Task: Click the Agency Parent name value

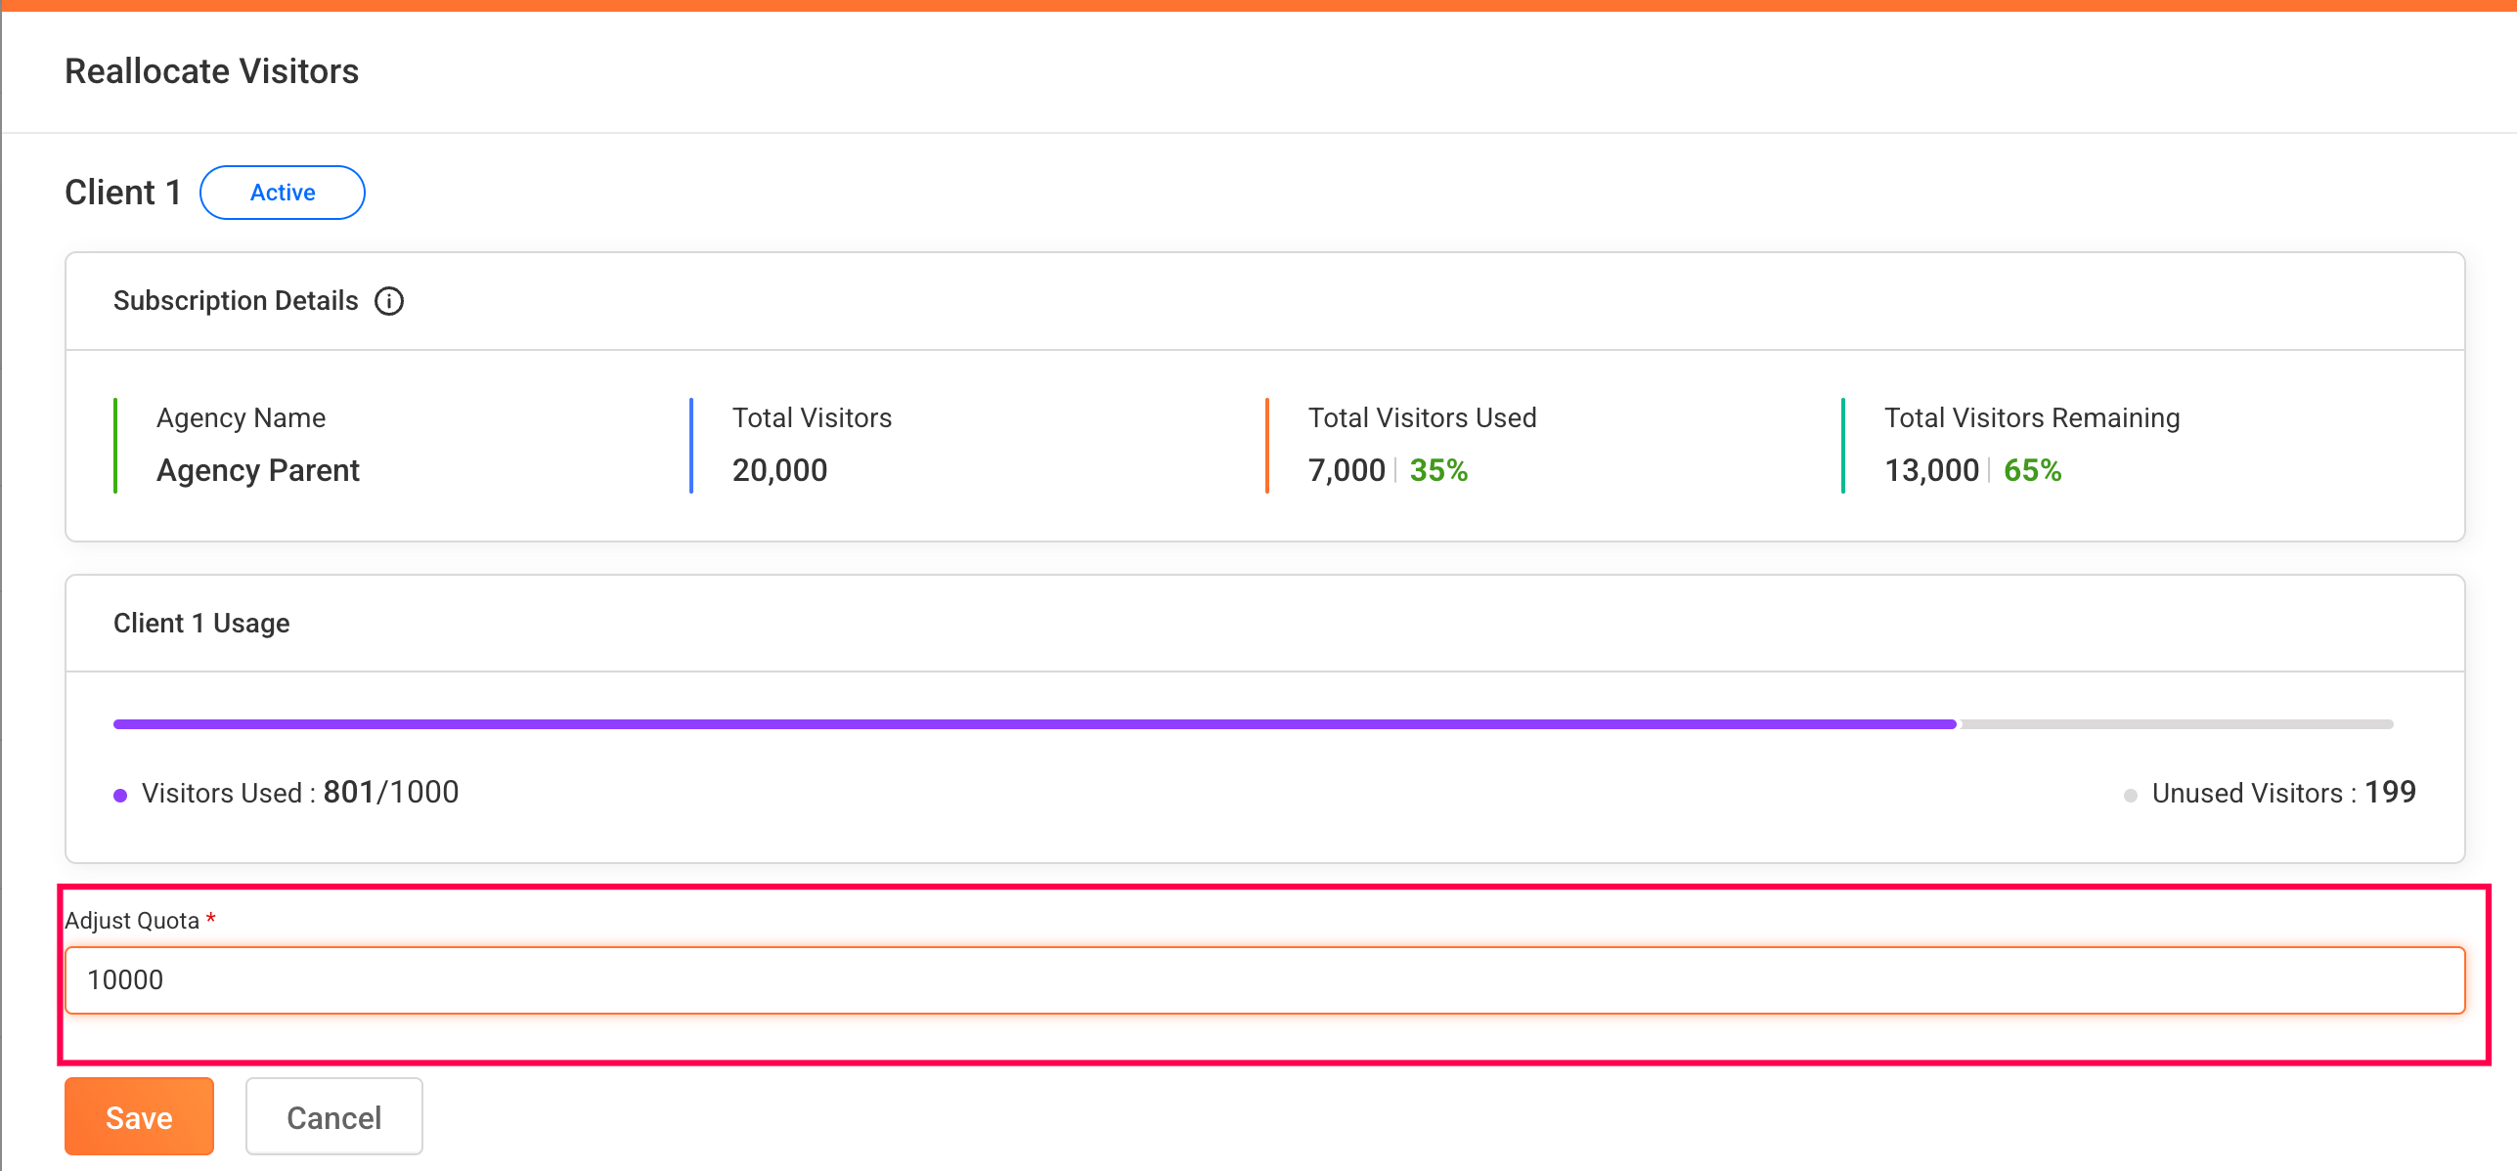Action: tap(258, 470)
